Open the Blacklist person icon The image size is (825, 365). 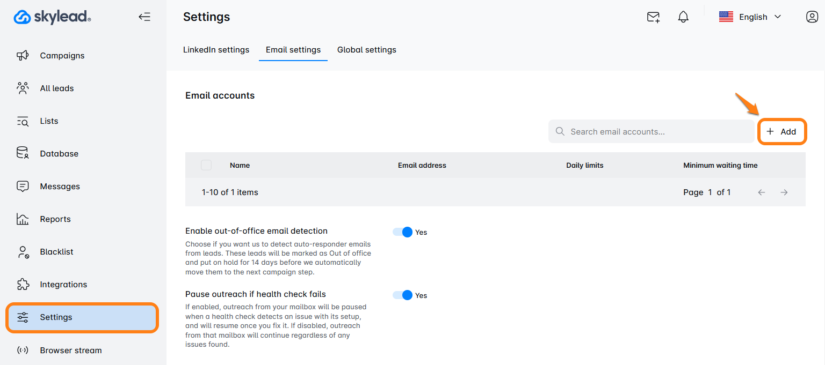[x=23, y=252]
